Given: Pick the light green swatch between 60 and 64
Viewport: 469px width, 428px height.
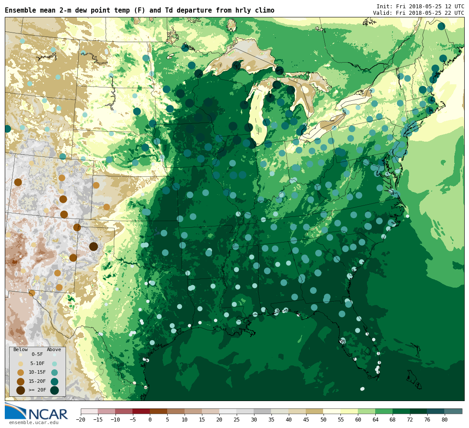Looking at the screenshot, I should [x=367, y=411].
